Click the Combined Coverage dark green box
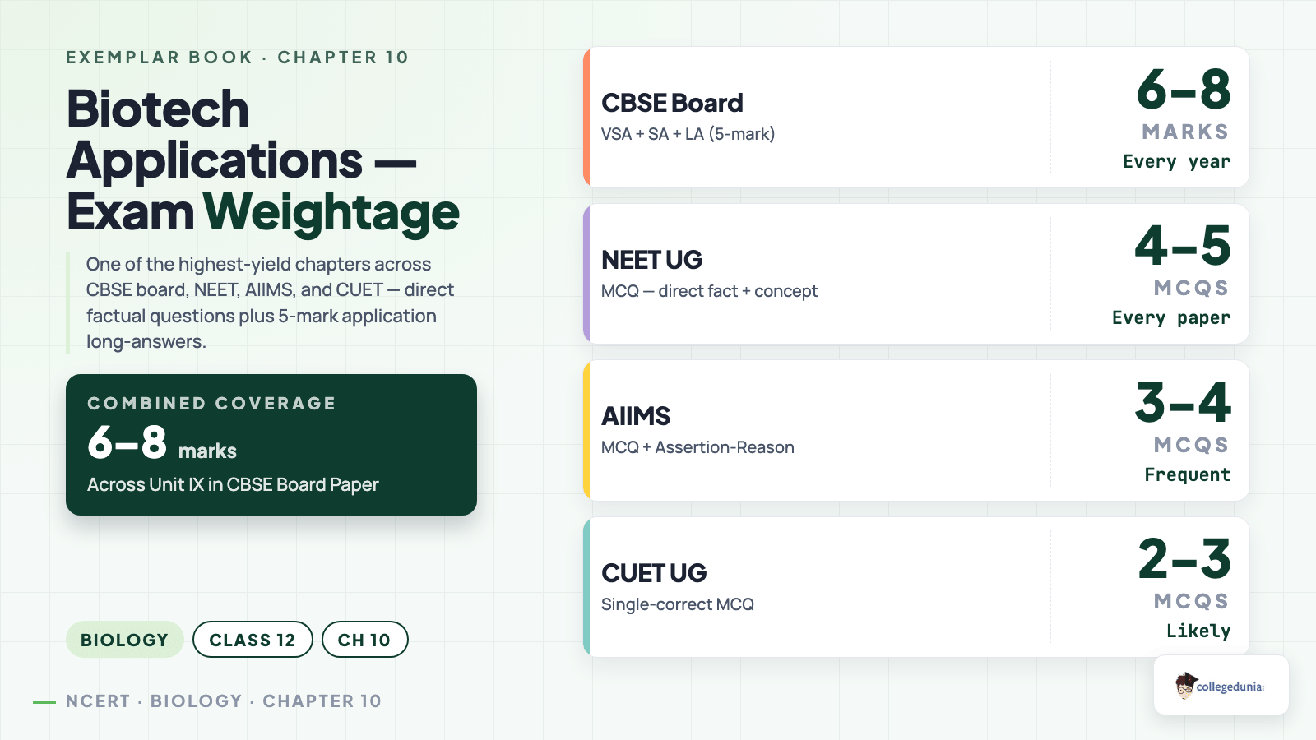The width and height of the screenshot is (1316, 740). point(271,445)
